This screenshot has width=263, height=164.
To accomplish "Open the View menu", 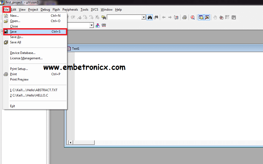I will [x=22, y=10].
